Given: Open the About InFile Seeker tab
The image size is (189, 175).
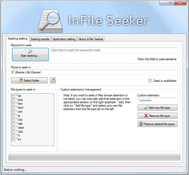Looking at the screenshot, I should point(91,39).
